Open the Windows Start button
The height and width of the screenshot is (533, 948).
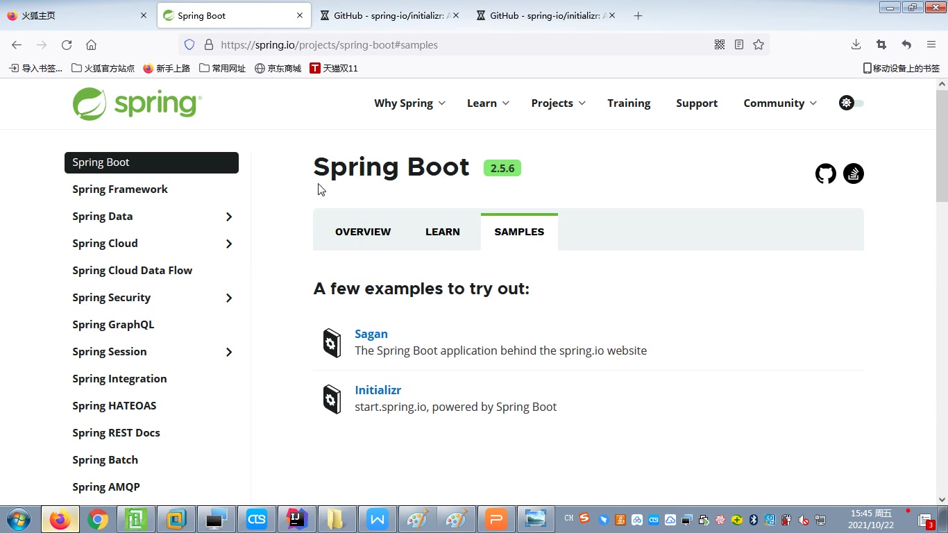point(18,519)
